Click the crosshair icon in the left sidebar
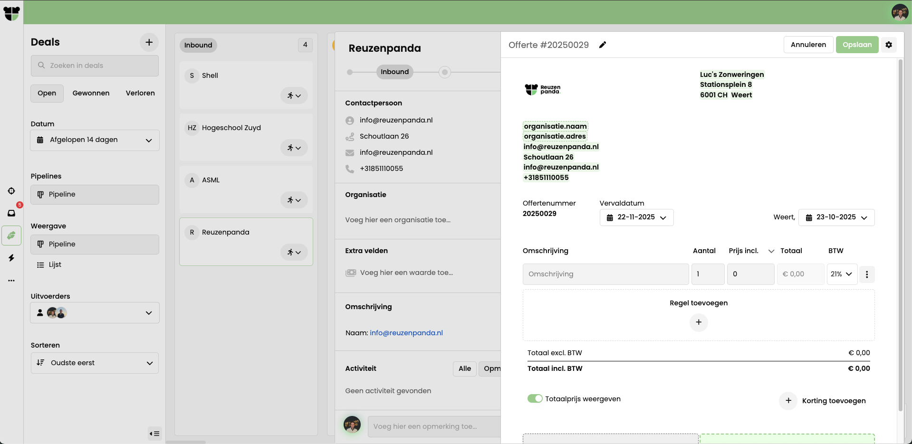Image resolution: width=912 pixels, height=444 pixels. click(x=11, y=191)
